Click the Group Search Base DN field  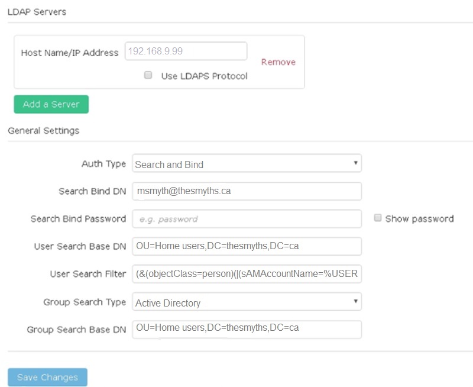coord(247,329)
